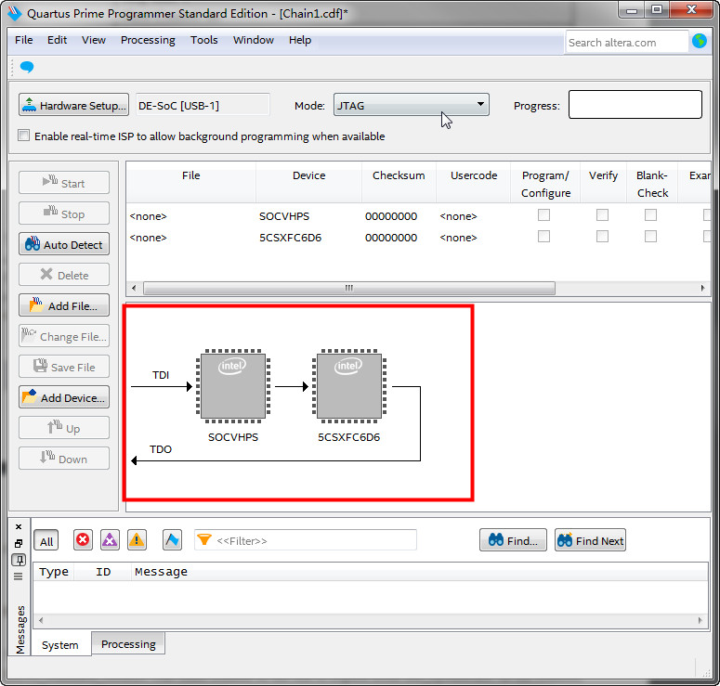Click device table scroll left arrow
The image size is (720, 686).
tap(134, 288)
